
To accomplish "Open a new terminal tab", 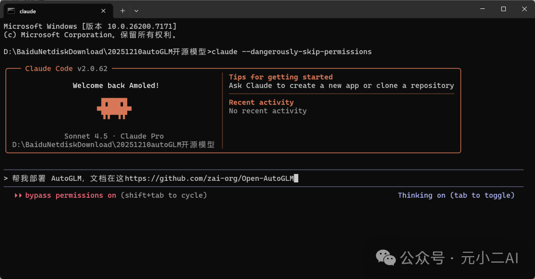I will tap(122, 11).
